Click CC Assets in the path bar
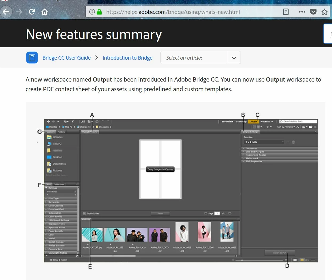Image resolution: width=332 pixels, height=280 pixels. click(x=102, y=127)
